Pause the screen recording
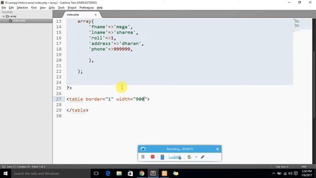316x178 pixels. (143, 157)
